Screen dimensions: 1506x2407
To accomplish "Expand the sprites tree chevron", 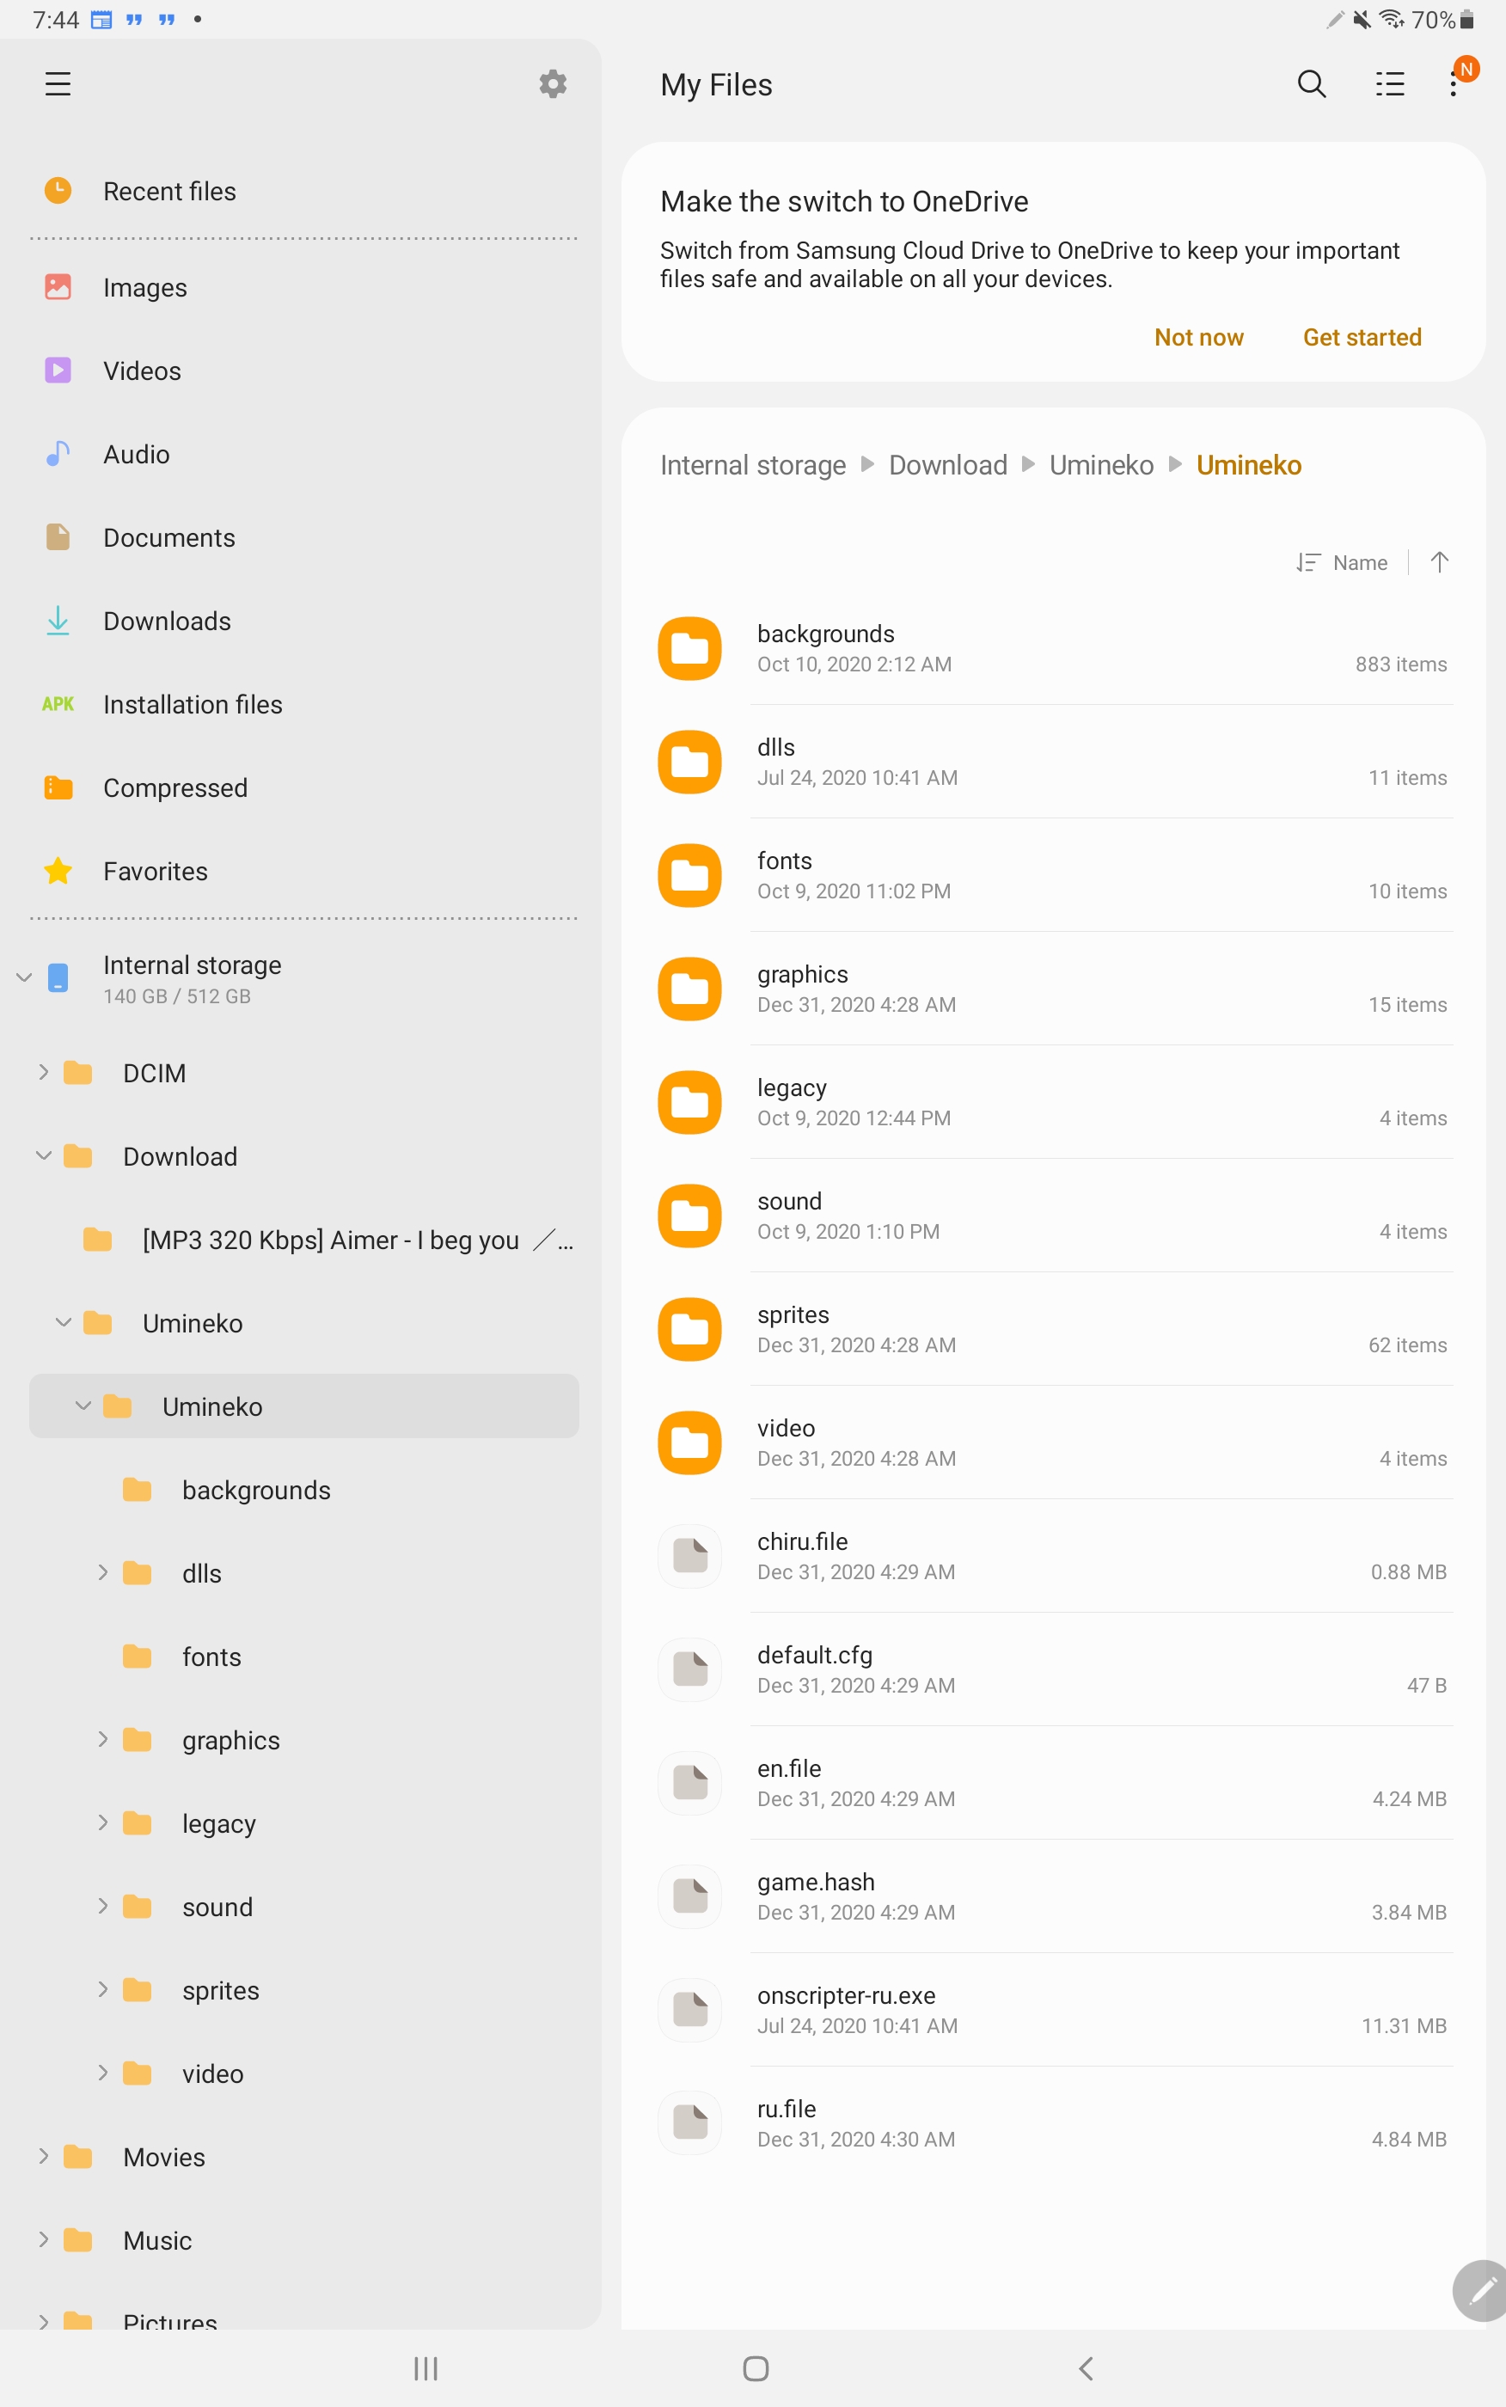I will (x=102, y=1990).
